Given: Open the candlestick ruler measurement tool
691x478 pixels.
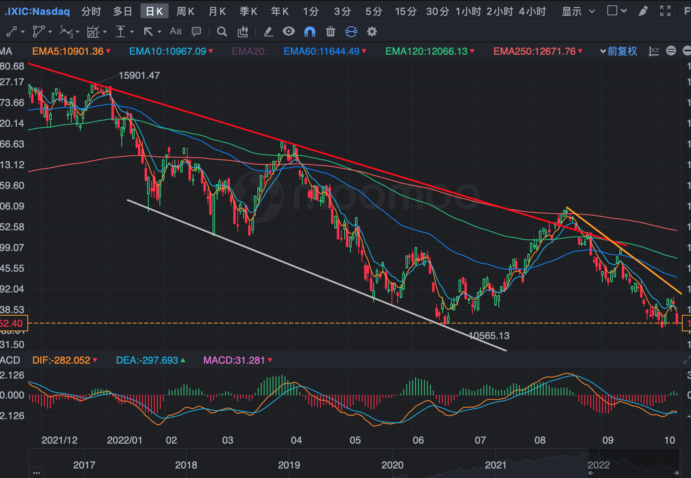Looking at the screenshot, I should [243, 31].
